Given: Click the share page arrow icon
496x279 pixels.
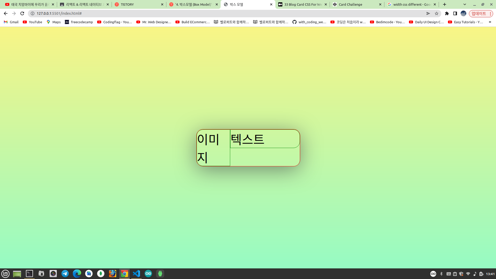Looking at the screenshot, I should coord(428,13).
